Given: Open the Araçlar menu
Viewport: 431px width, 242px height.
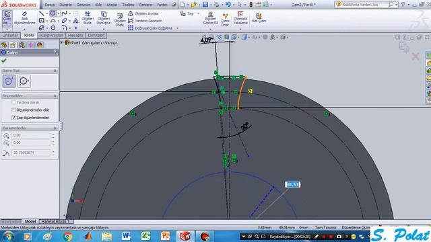Looking at the screenshot, I should 112,5.
